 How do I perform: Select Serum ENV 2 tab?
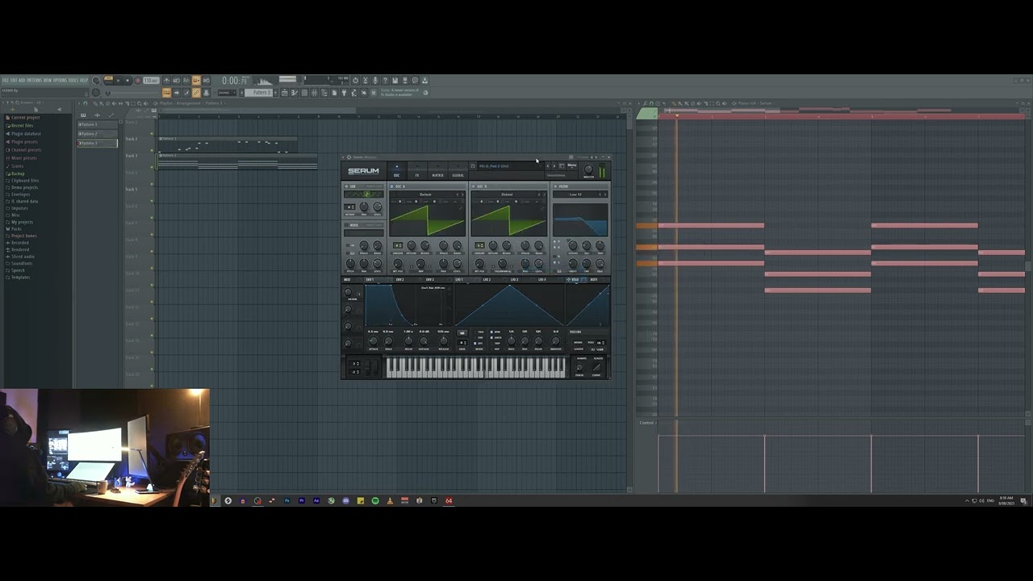(400, 279)
